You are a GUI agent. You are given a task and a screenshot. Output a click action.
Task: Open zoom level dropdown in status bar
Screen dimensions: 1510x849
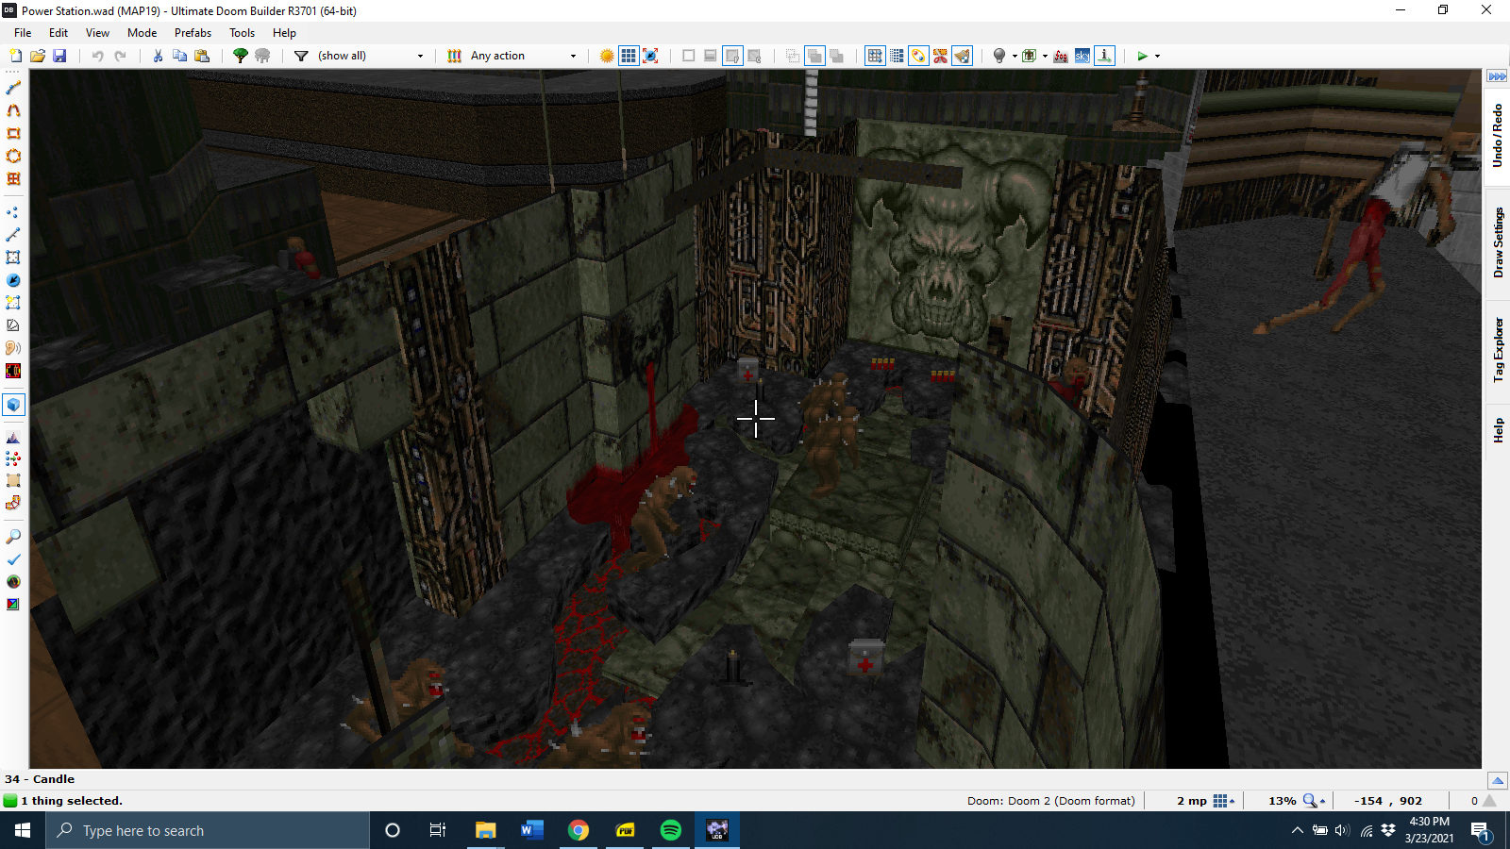(1315, 801)
